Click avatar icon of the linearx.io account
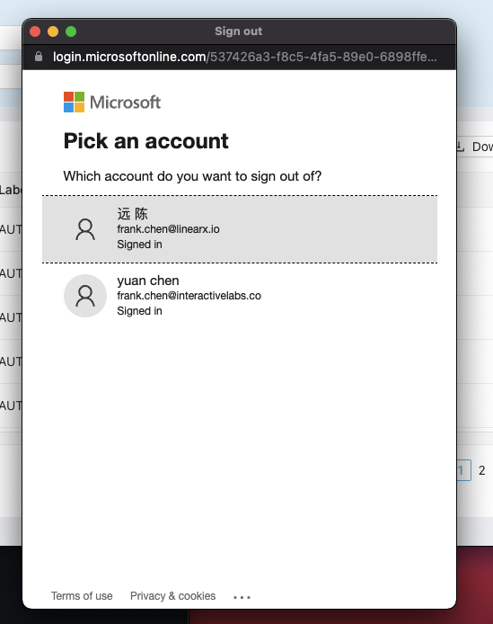 pos(85,229)
